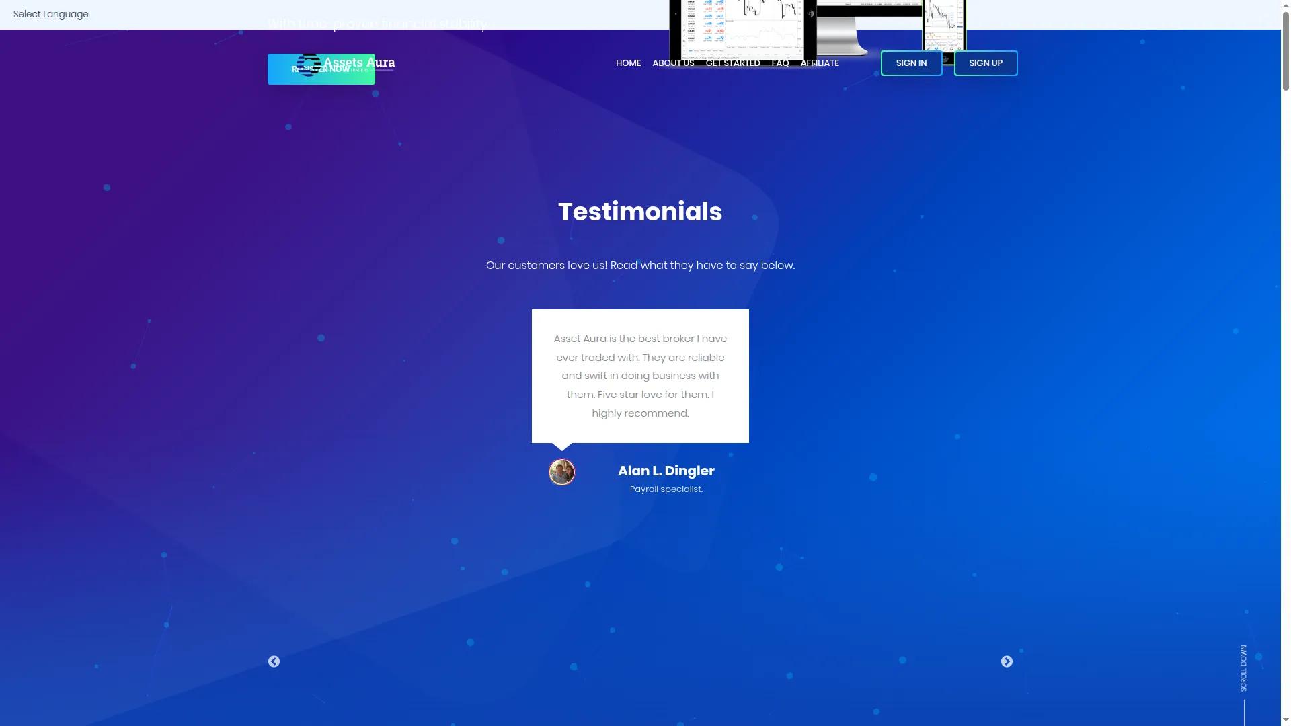Click the Testimonials heading

640,212
